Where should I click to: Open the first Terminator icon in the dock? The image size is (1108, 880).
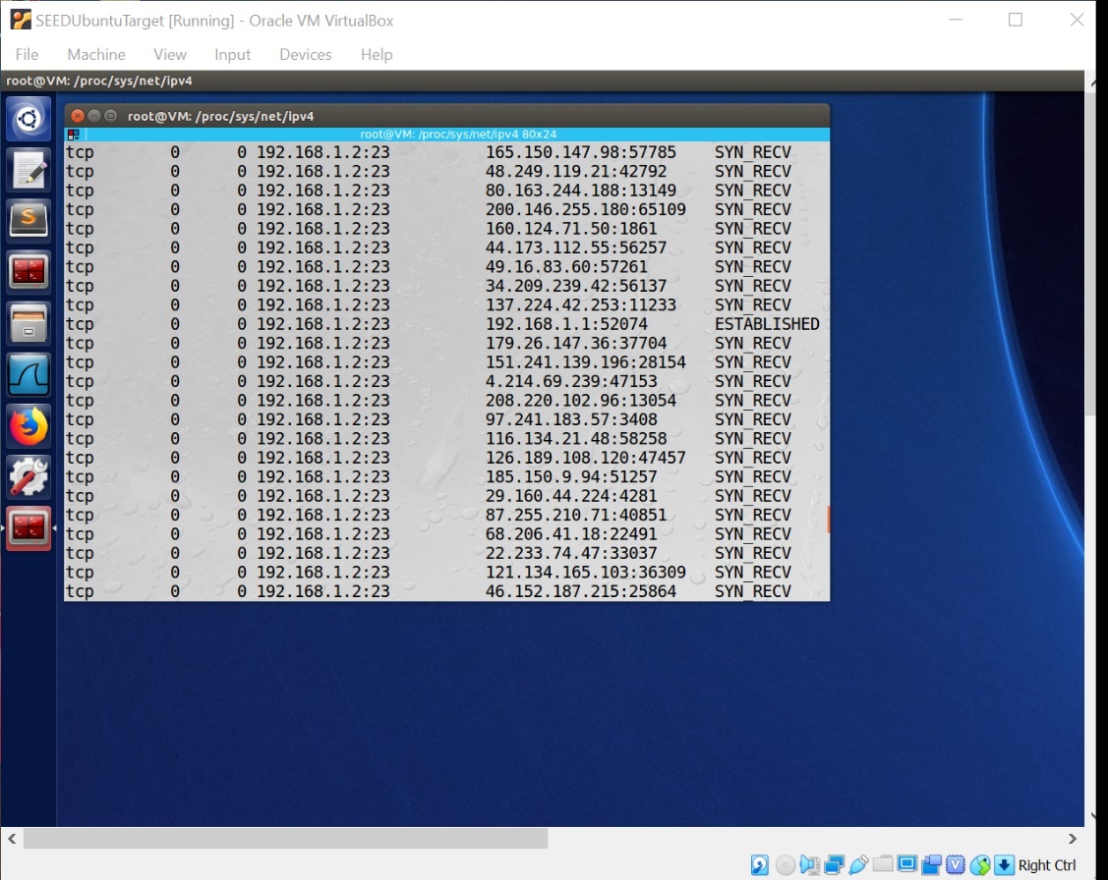pyautogui.click(x=29, y=272)
